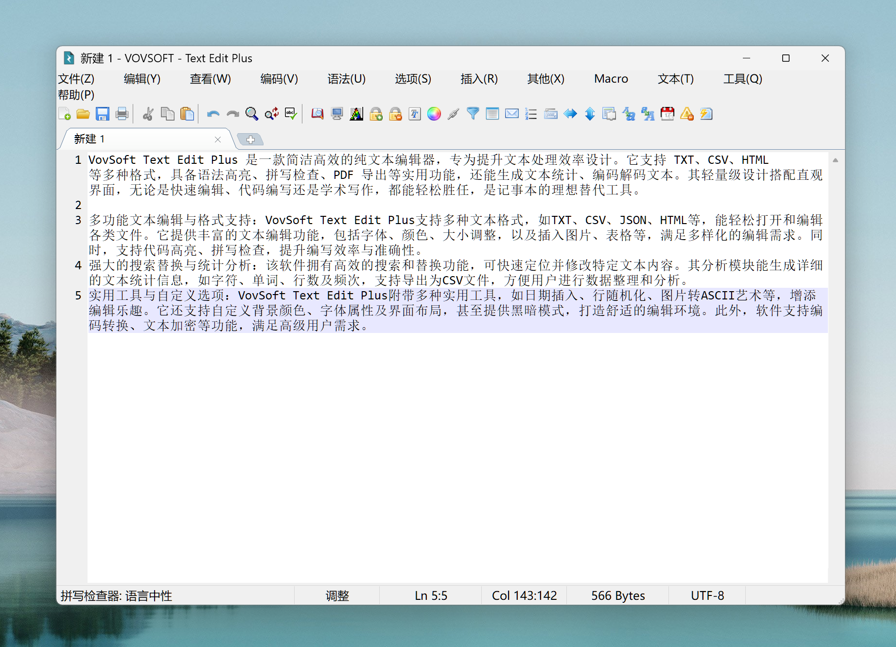
Task: Click the blue funnel filter icon
Action: [x=473, y=114]
